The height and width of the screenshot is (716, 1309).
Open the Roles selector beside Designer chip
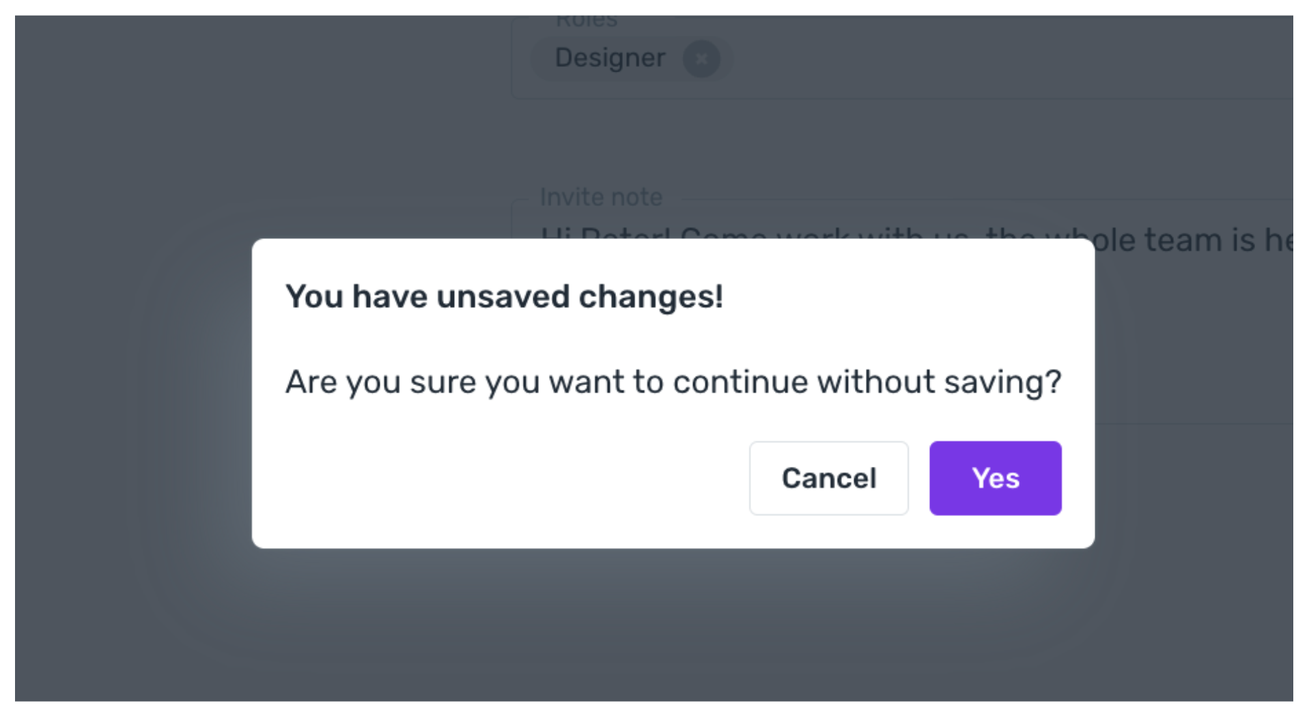[x=1011, y=59]
